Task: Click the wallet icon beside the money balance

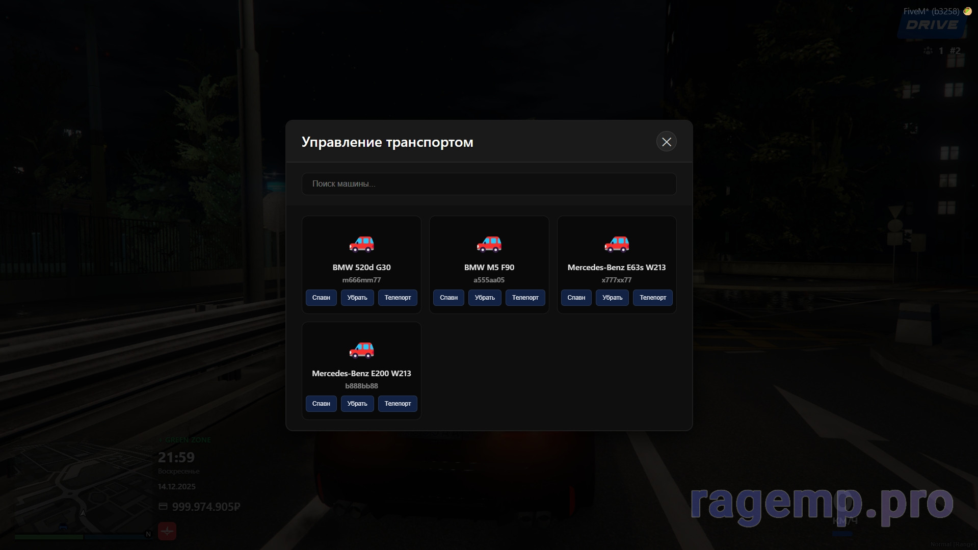Action: pyautogui.click(x=163, y=506)
